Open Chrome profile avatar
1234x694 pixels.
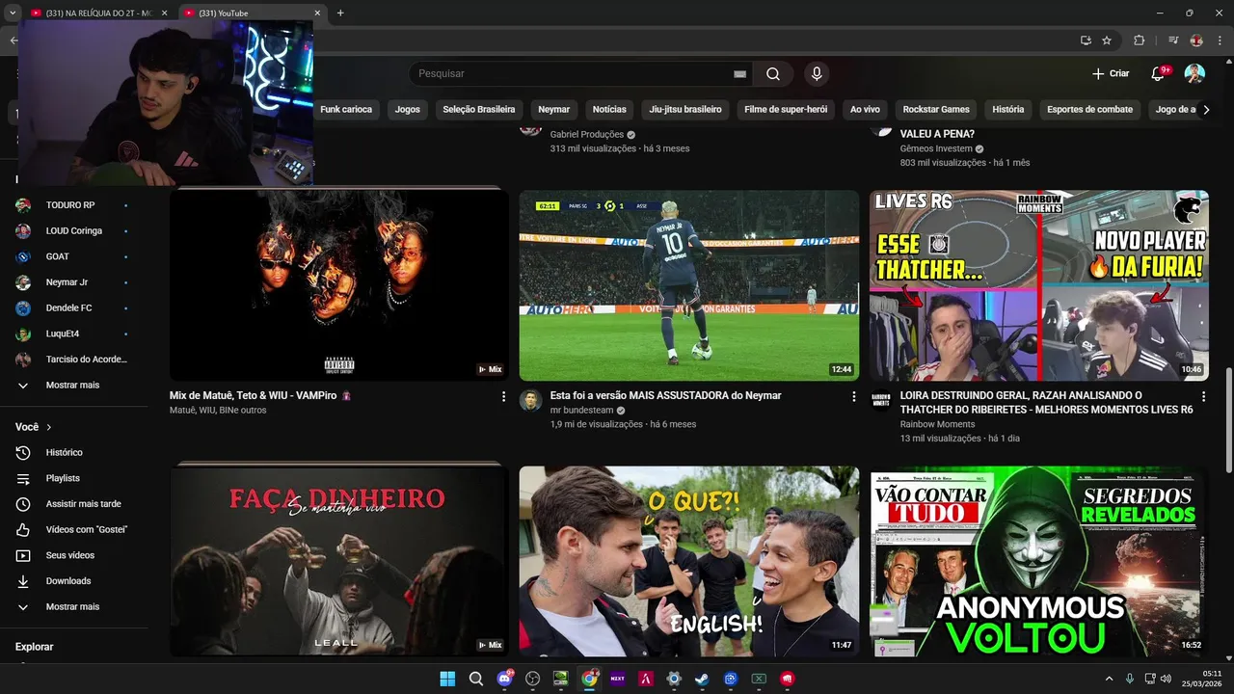click(1196, 40)
